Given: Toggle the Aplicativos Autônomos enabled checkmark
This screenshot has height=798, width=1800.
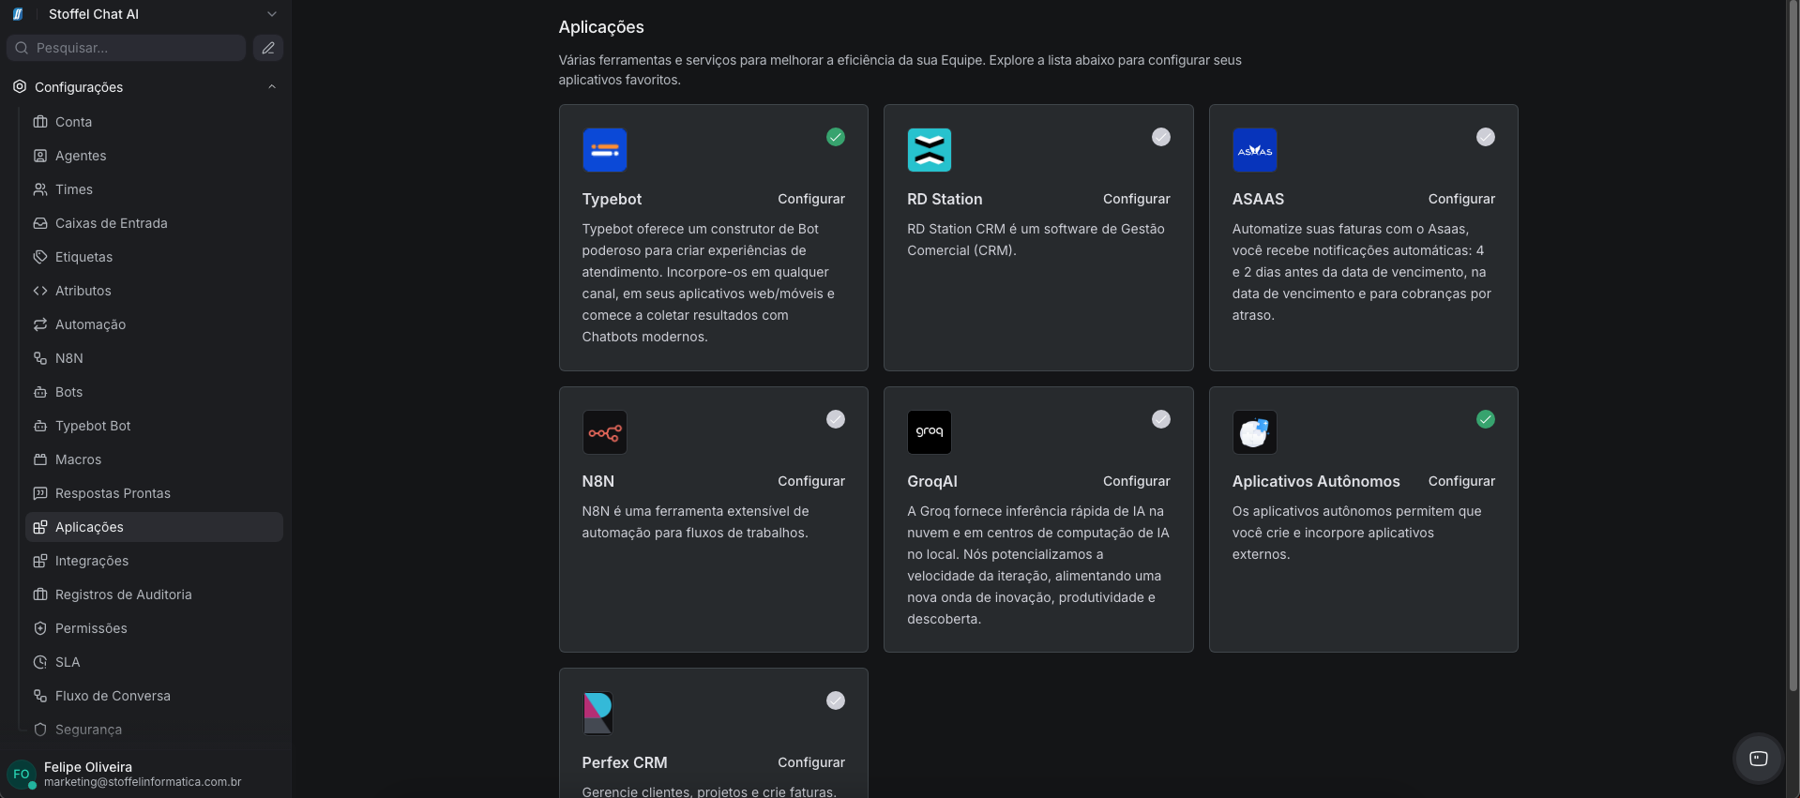Looking at the screenshot, I should pyautogui.click(x=1486, y=419).
